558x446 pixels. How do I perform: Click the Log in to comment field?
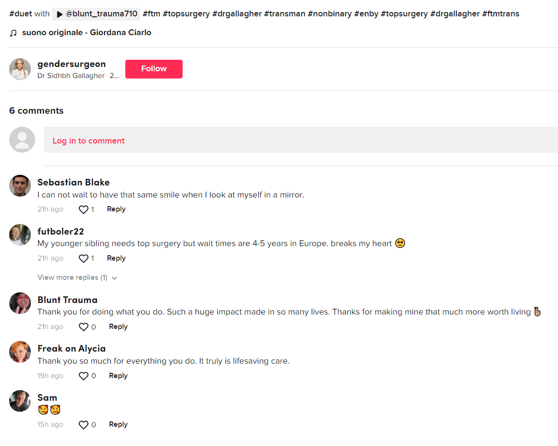pyautogui.click(x=301, y=140)
